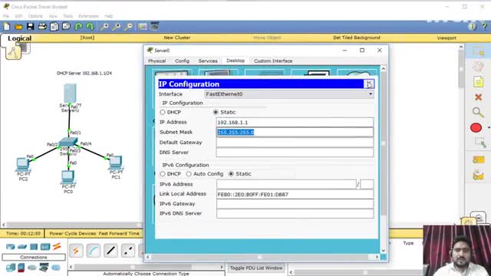Open the Desktop tab

point(236,61)
